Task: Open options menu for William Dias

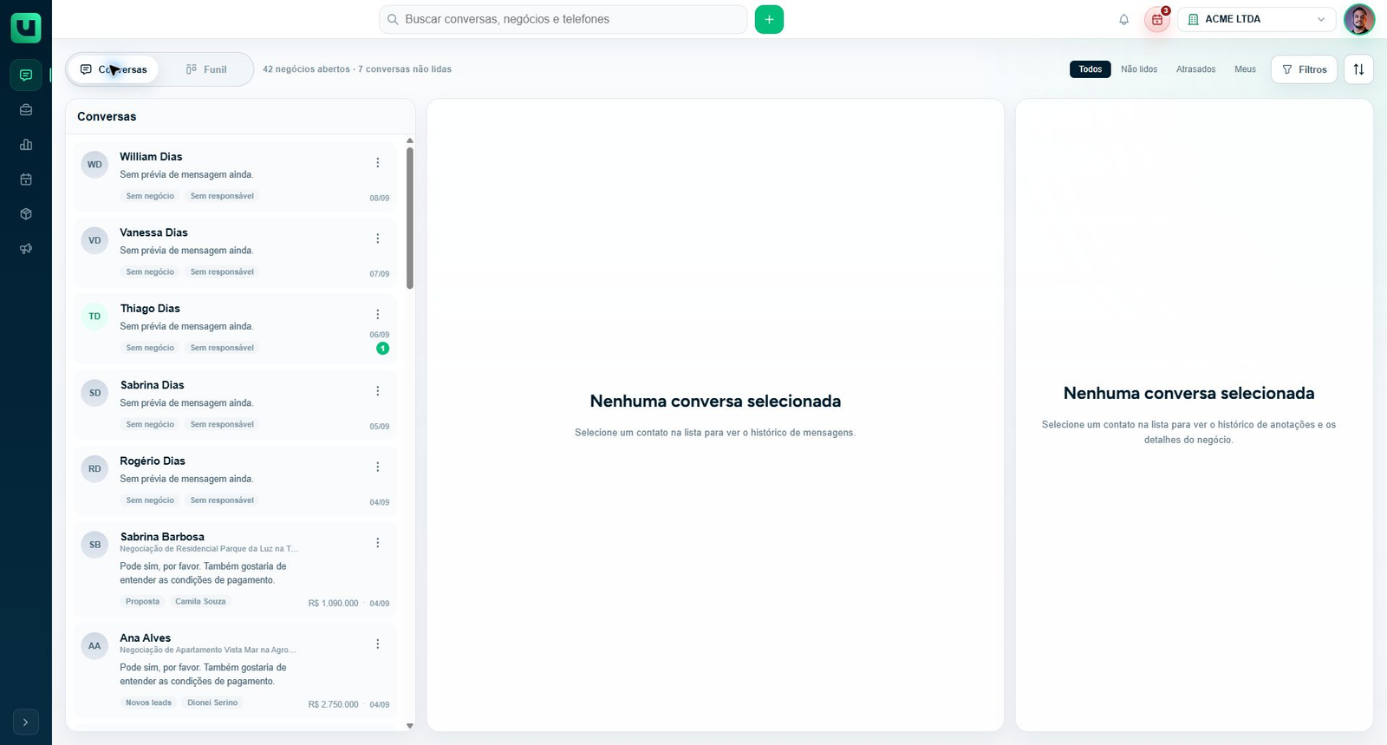Action: [x=377, y=162]
